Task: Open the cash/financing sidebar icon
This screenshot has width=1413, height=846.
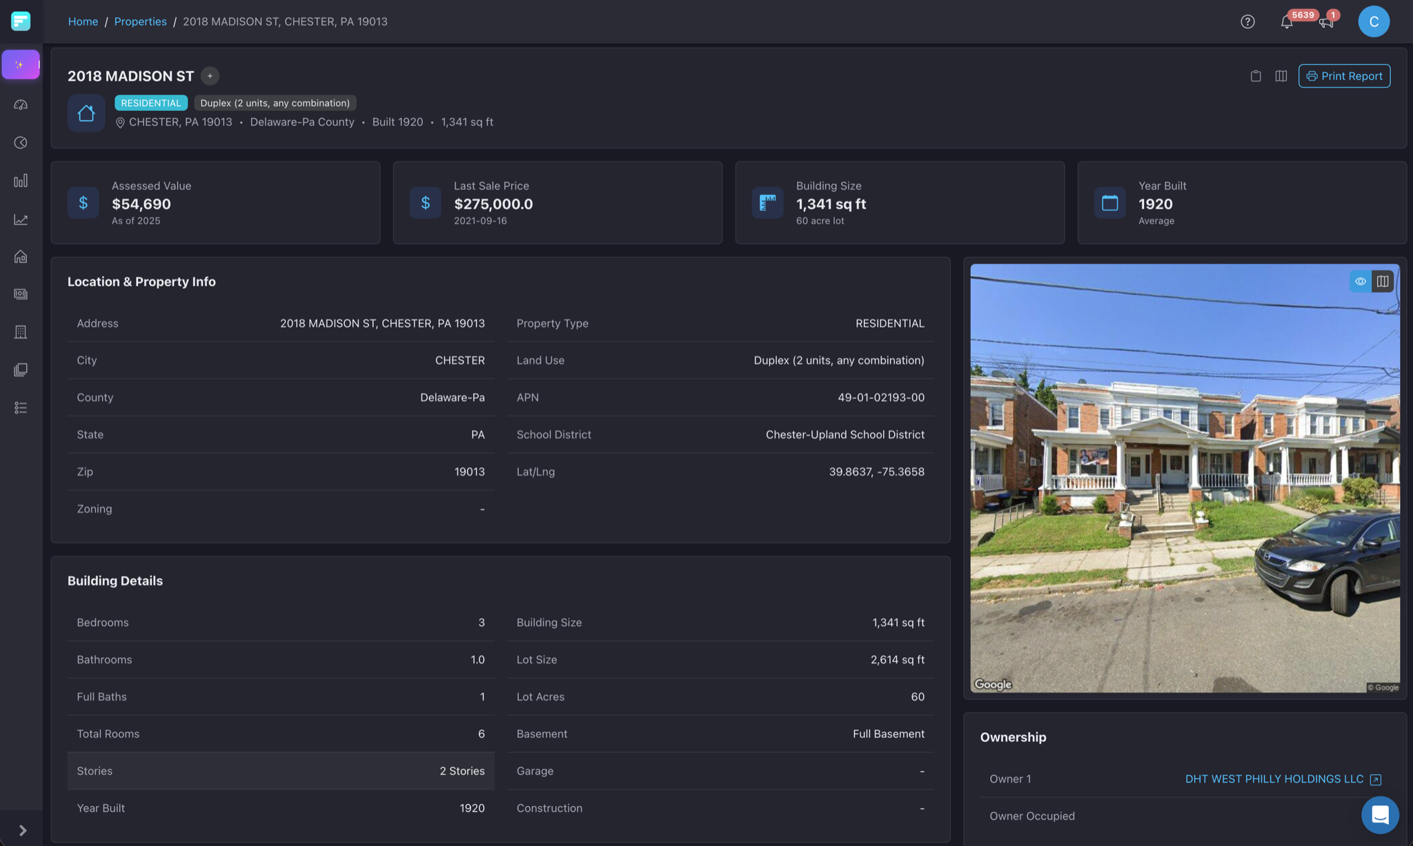Action: click(x=21, y=294)
